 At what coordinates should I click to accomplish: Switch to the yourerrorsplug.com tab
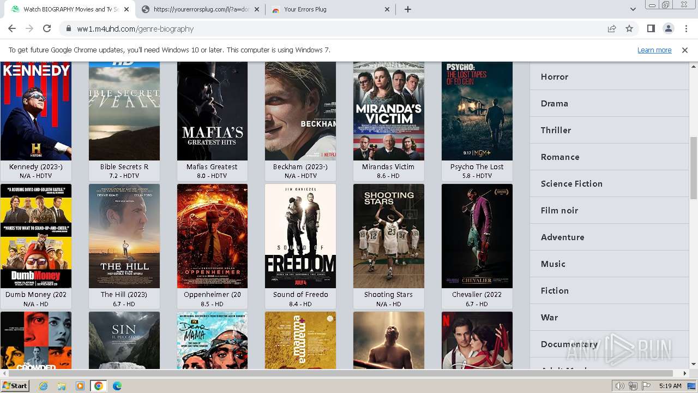201,9
